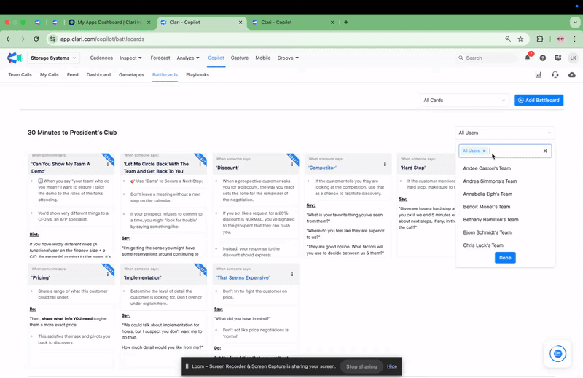
Task: Open Storage Systems dropdown
Action: pyautogui.click(x=53, y=58)
